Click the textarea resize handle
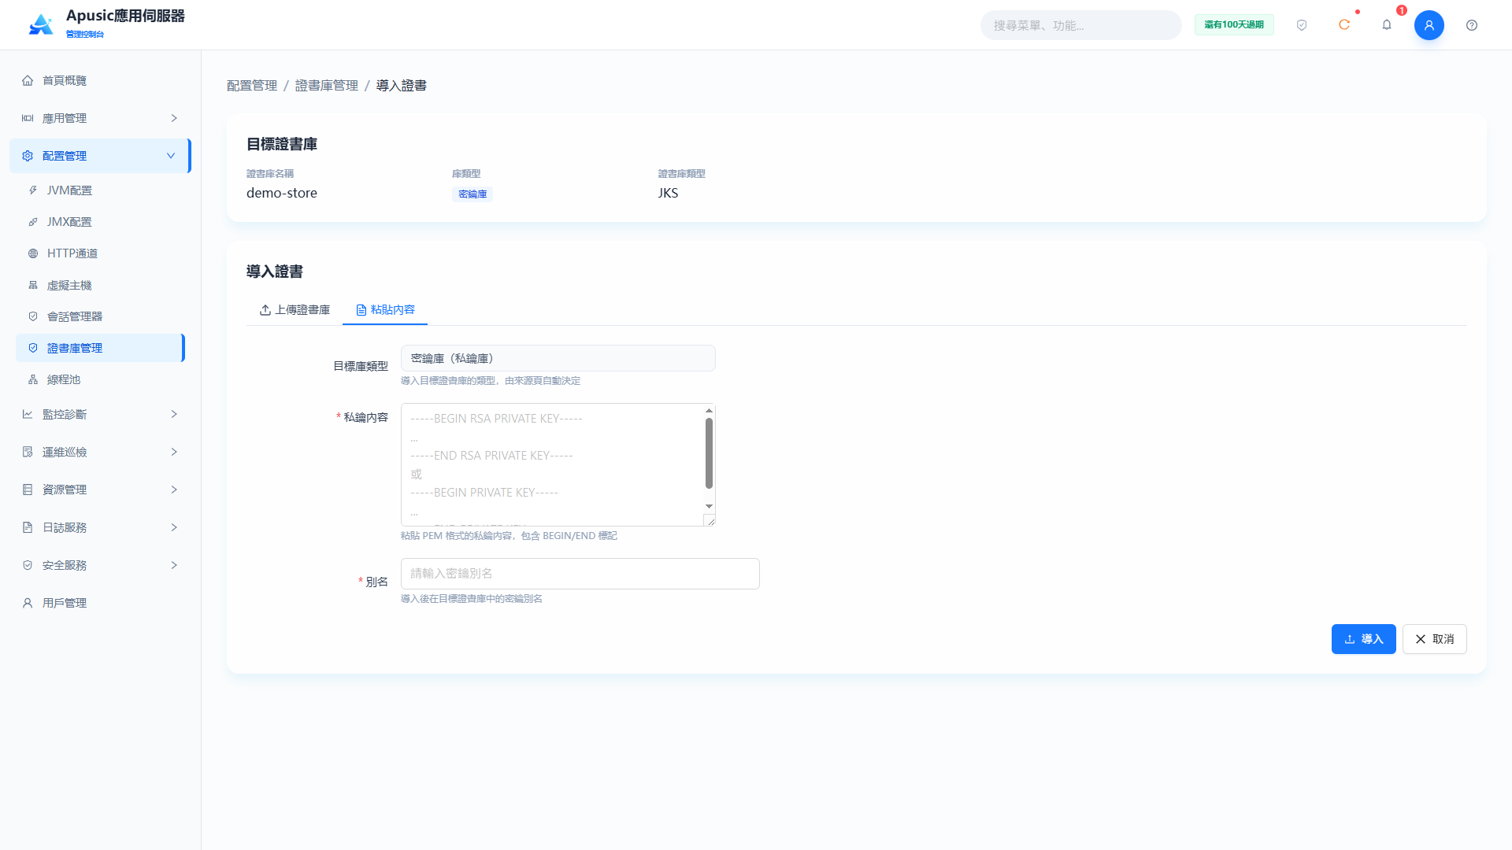Image resolution: width=1512 pixels, height=850 pixels. pyautogui.click(x=710, y=520)
